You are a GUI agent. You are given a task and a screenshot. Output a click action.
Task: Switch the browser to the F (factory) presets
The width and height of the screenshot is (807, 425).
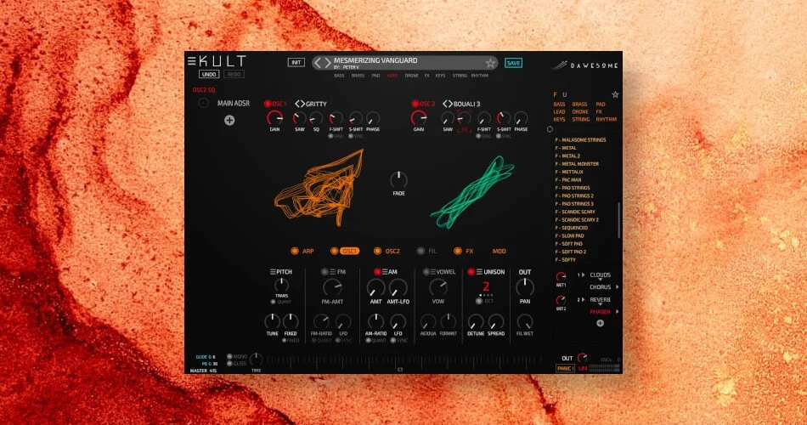555,95
